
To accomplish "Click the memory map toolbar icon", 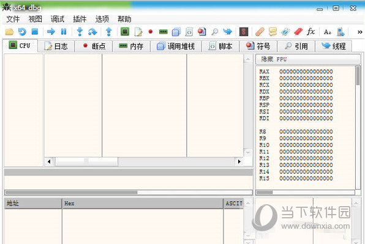I will pos(163,32).
